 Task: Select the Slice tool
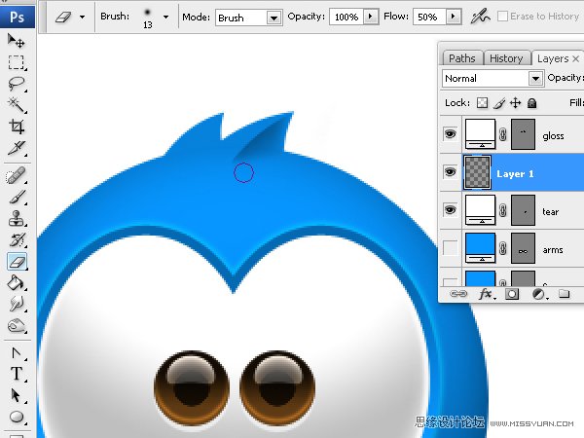16,148
